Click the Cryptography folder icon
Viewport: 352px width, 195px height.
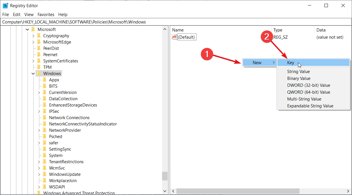39,36
